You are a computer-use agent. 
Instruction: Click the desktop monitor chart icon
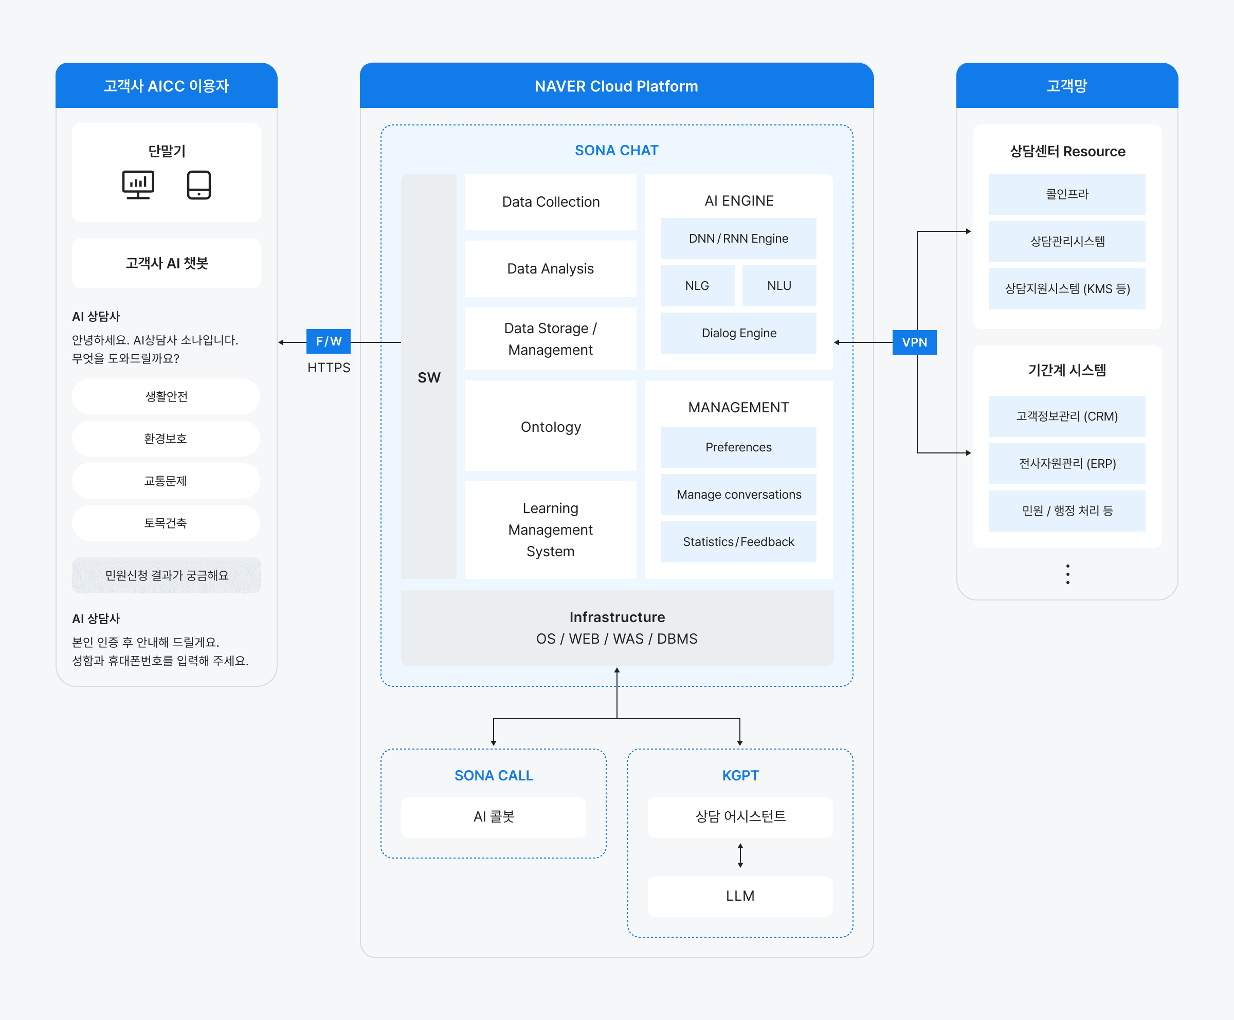click(x=138, y=185)
